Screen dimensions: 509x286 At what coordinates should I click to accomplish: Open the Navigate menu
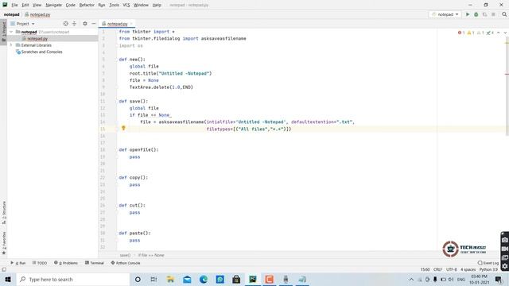(x=53, y=6)
